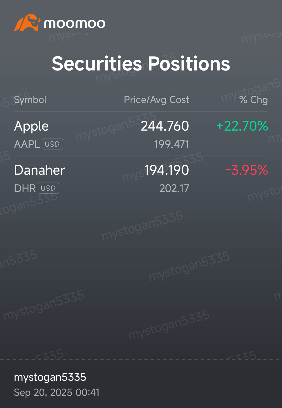This screenshot has width=282, height=408.
Task: Click the Price/Avg Cost column header
Action: tap(156, 100)
